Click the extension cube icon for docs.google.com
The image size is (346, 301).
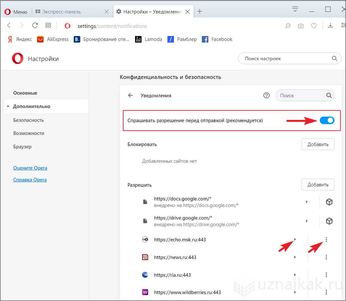click(329, 202)
